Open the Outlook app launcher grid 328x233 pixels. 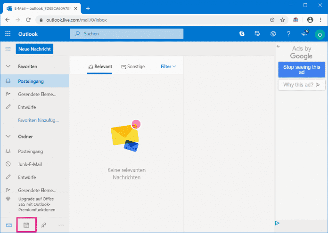[x=8, y=34]
